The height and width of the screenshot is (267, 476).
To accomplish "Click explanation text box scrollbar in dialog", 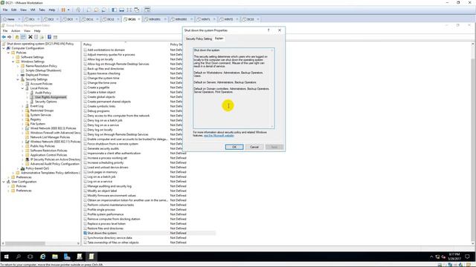I will click(x=272, y=88).
